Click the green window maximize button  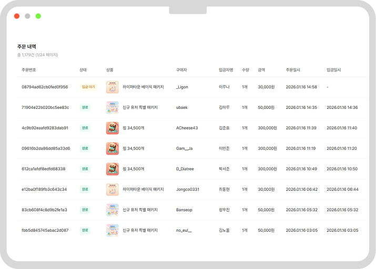(38, 16)
